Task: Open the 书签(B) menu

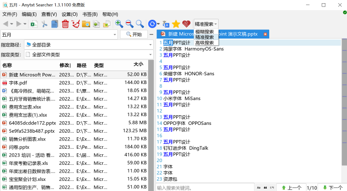Action: point(90,14)
